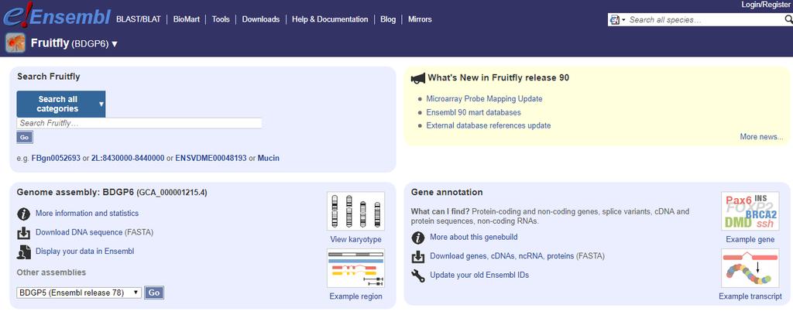Expand the Fruitfly (BDGP6) species dropdown arrow

click(115, 44)
